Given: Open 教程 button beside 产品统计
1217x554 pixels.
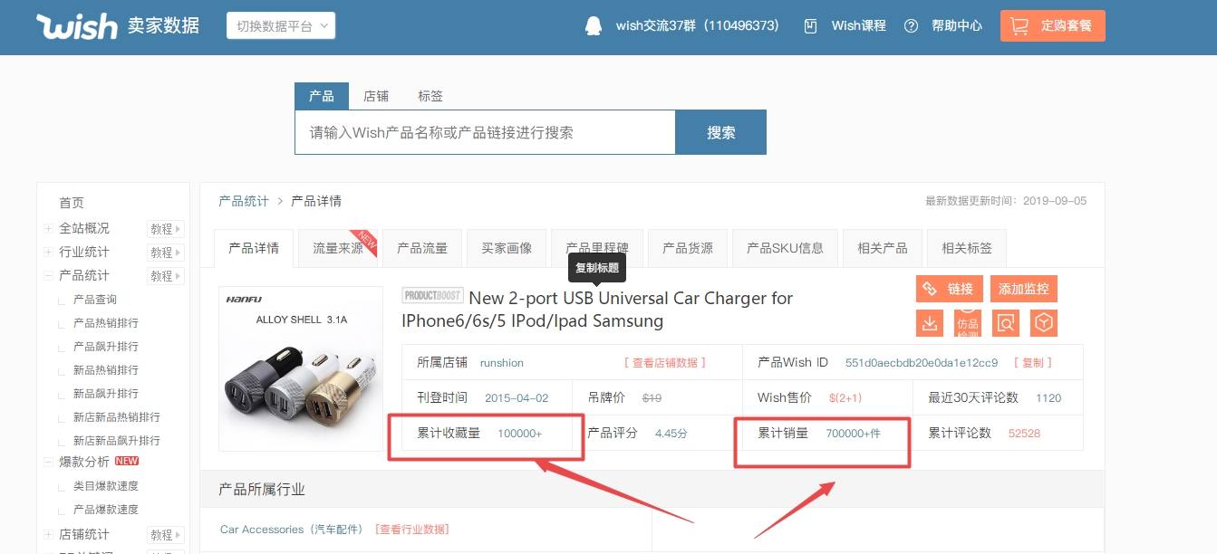Looking at the screenshot, I should [x=166, y=276].
